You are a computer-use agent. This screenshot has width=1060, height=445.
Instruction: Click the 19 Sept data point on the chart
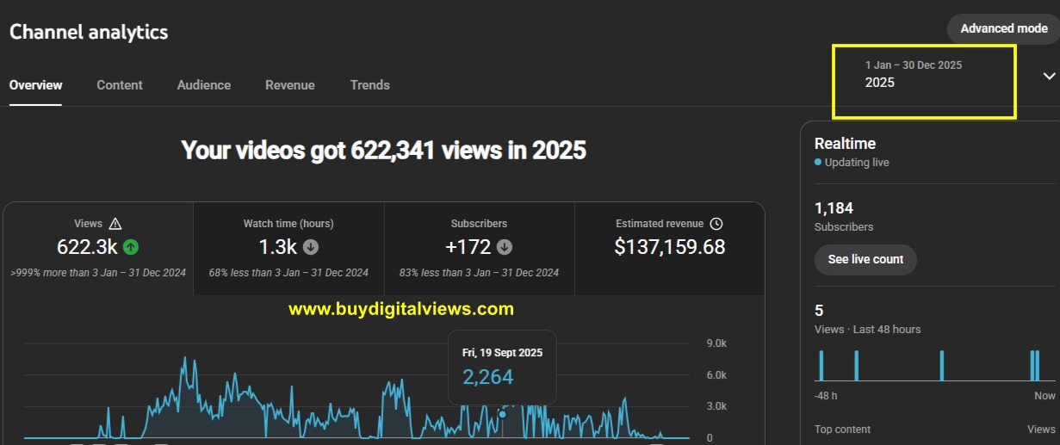(503, 414)
